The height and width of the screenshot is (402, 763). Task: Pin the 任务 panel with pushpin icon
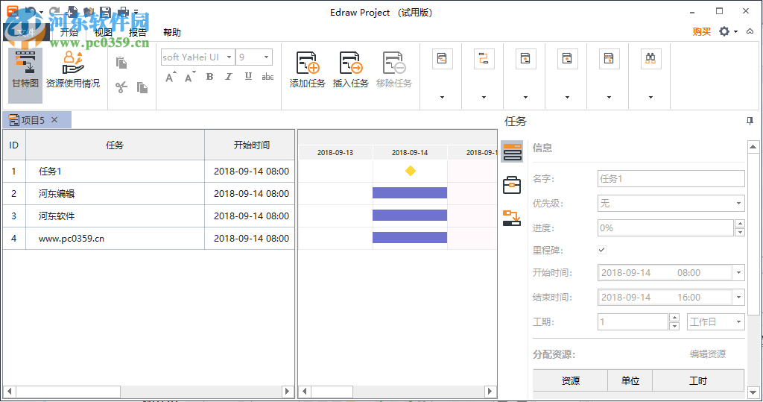click(750, 121)
